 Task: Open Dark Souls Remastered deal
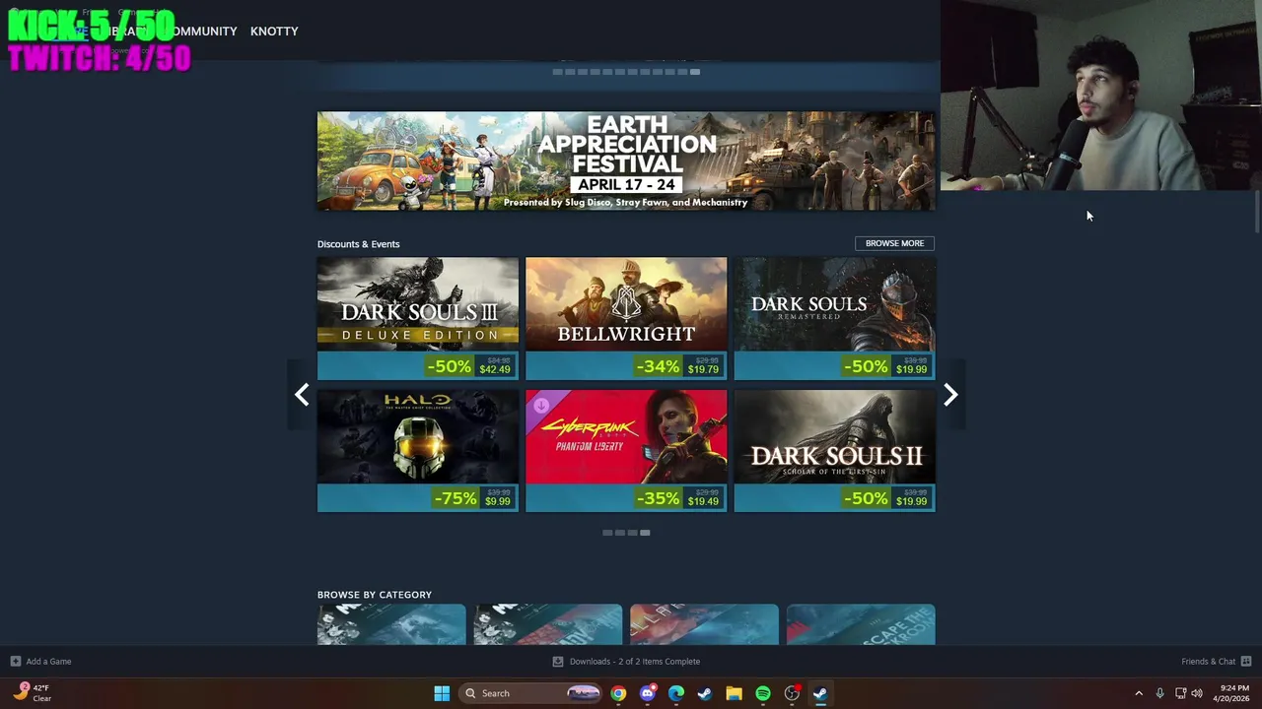[835, 318]
